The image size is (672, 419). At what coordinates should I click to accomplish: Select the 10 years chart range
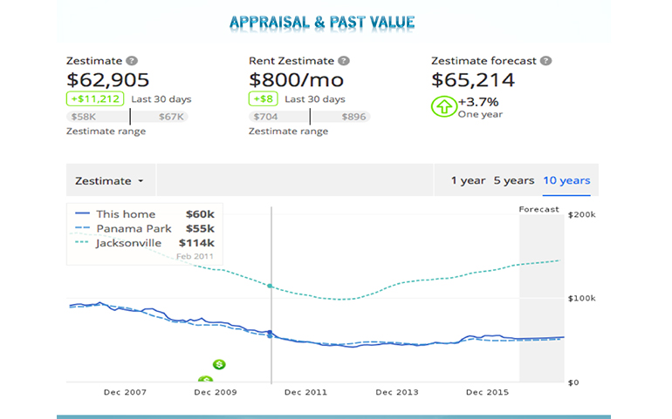566,180
